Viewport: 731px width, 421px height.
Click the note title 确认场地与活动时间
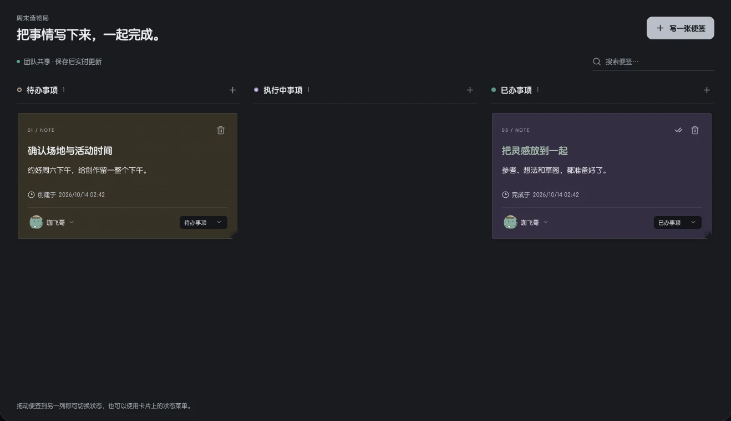[70, 151]
